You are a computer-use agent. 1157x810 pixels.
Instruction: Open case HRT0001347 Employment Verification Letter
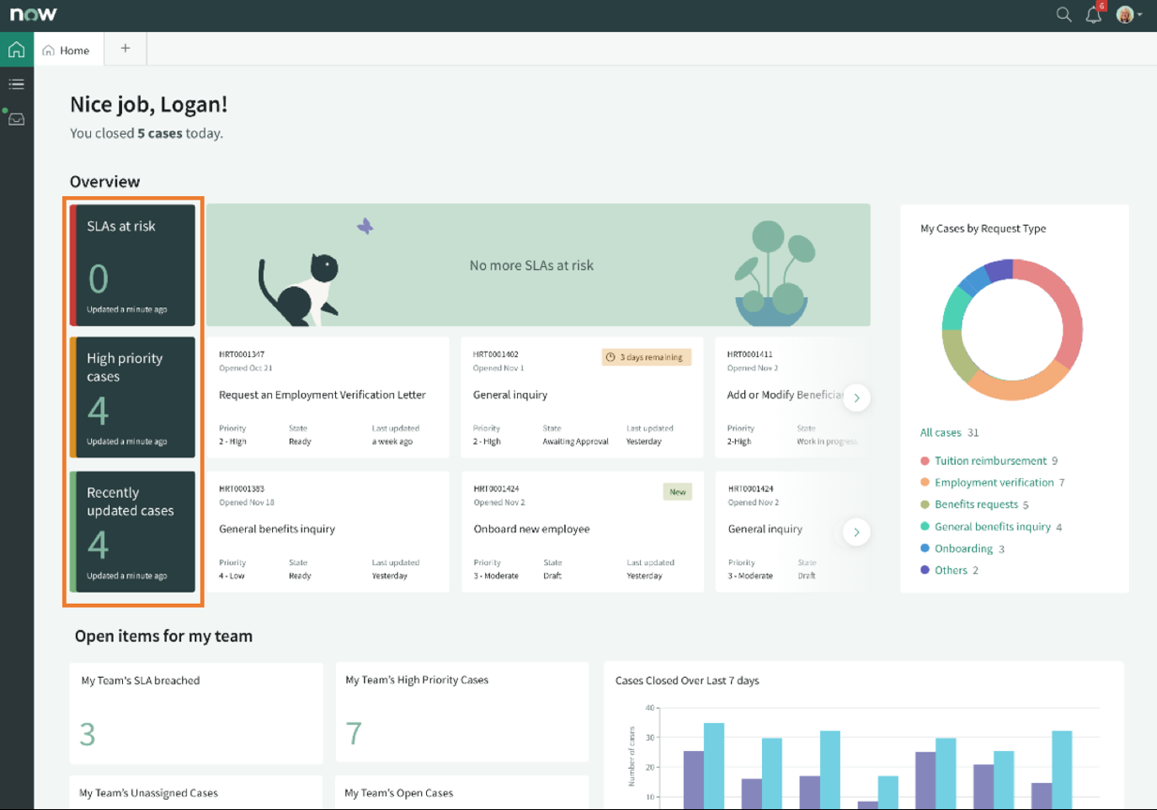point(327,397)
